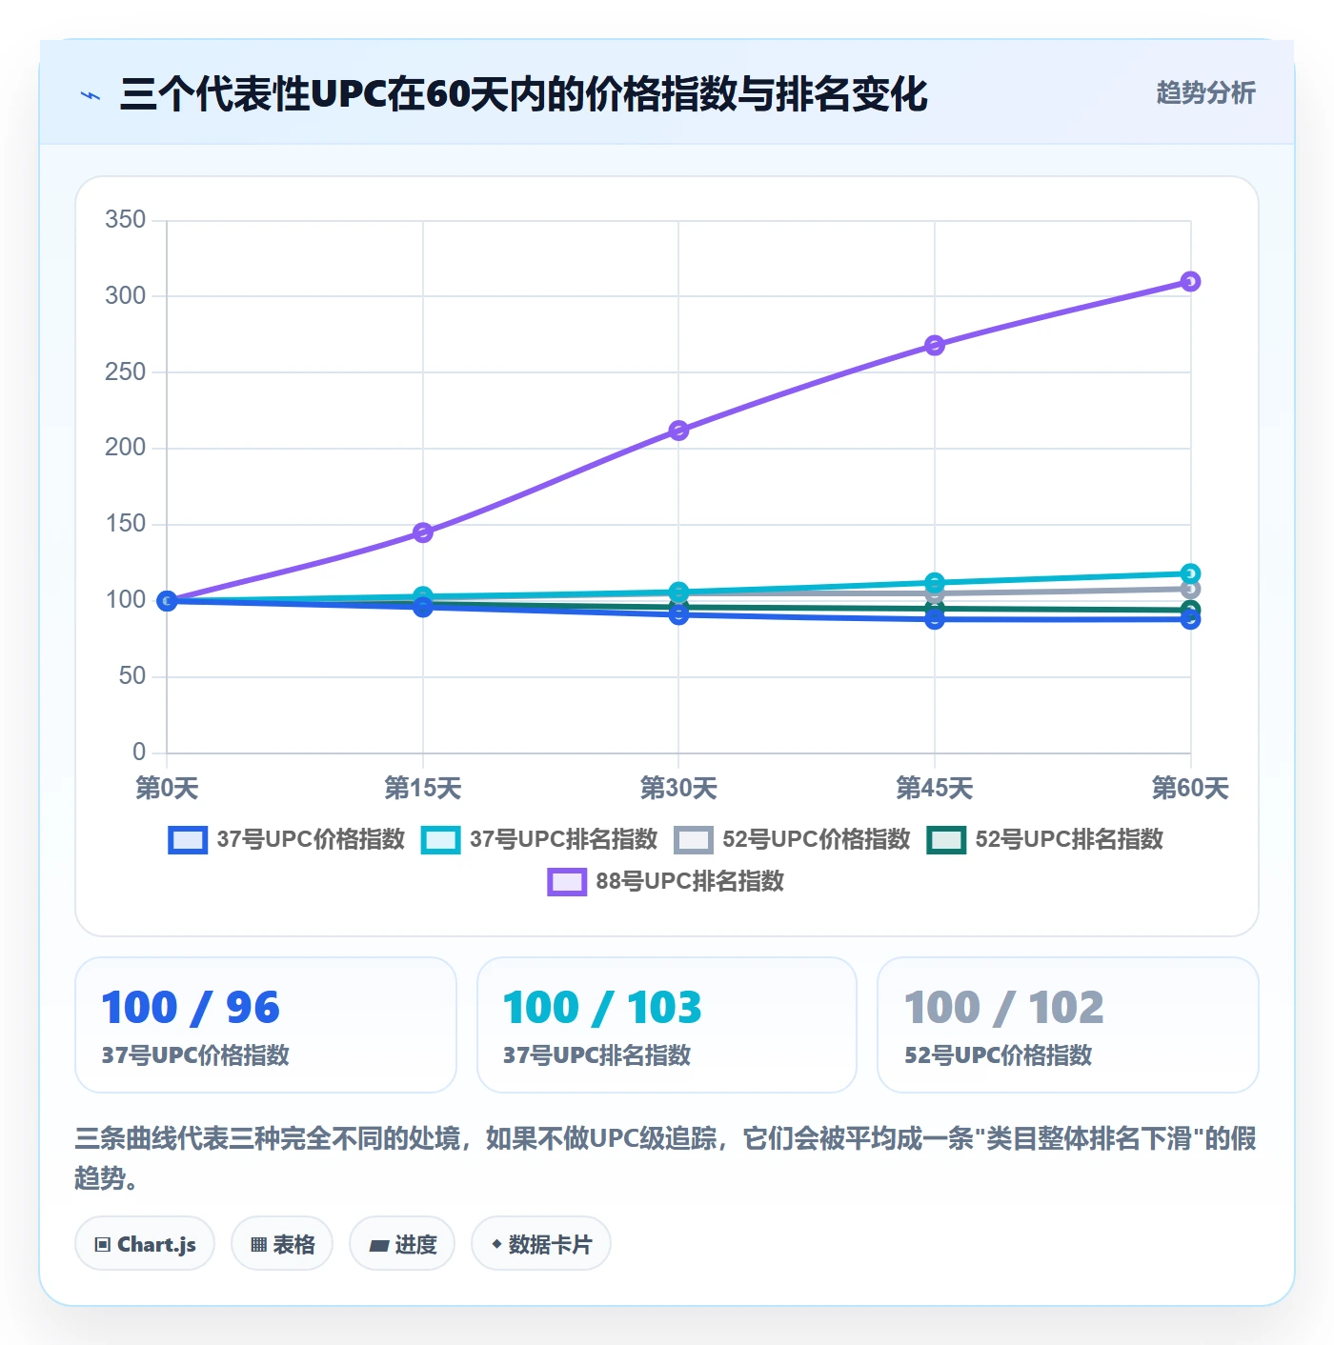Open the 100 / 103 37号UPC排名指数 card
Screen dimensions: 1334x1345
pos(667,1025)
